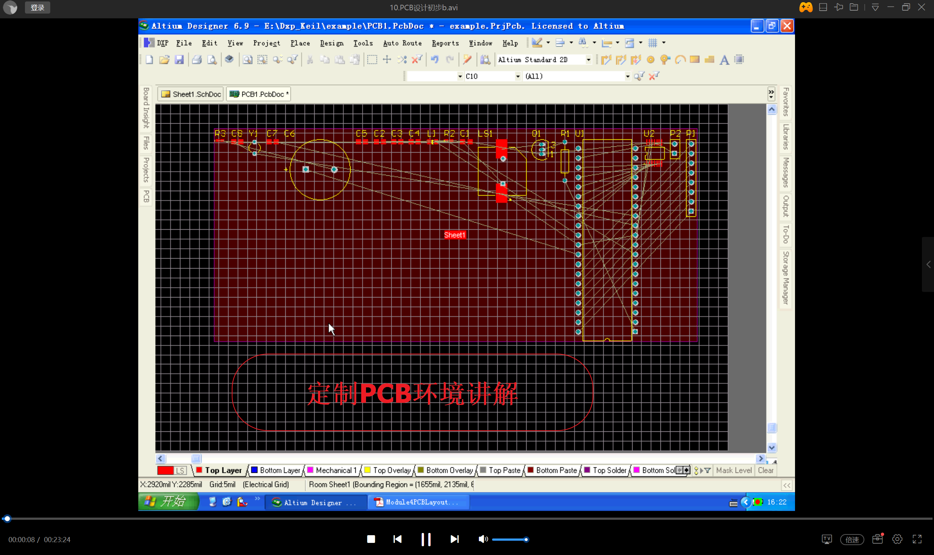The width and height of the screenshot is (934, 555).
Task: Click Clear Filter red X in filter row
Action: click(x=654, y=76)
